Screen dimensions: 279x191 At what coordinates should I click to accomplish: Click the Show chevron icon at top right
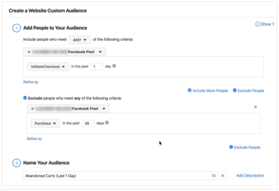point(257,24)
